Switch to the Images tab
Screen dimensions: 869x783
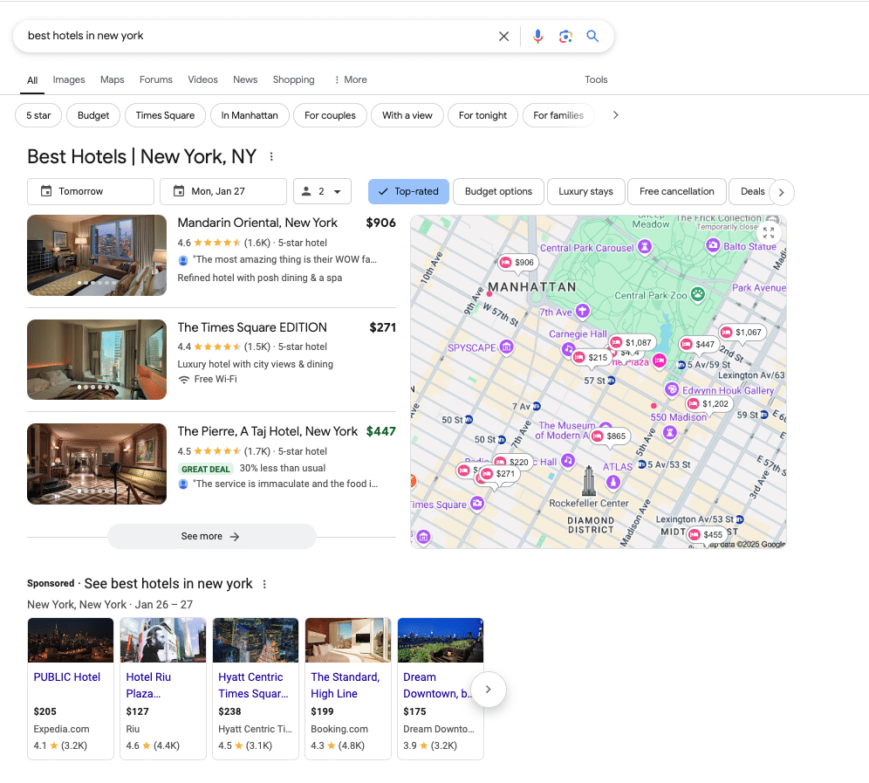(69, 79)
